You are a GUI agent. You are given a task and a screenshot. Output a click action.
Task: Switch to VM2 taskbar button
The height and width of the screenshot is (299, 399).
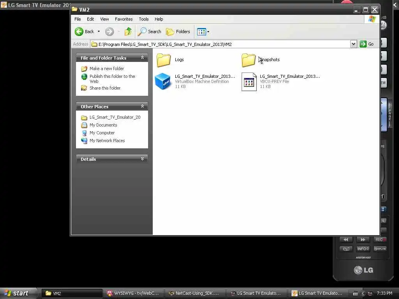click(x=72, y=294)
